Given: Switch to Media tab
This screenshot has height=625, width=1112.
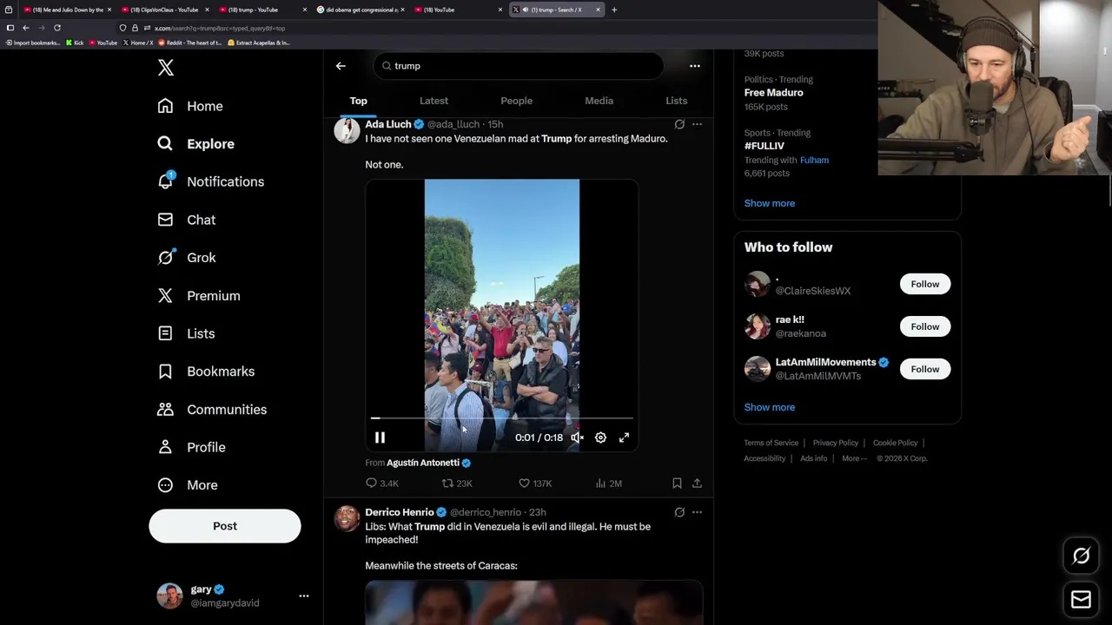Looking at the screenshot, I should click(x=599, y=101).
